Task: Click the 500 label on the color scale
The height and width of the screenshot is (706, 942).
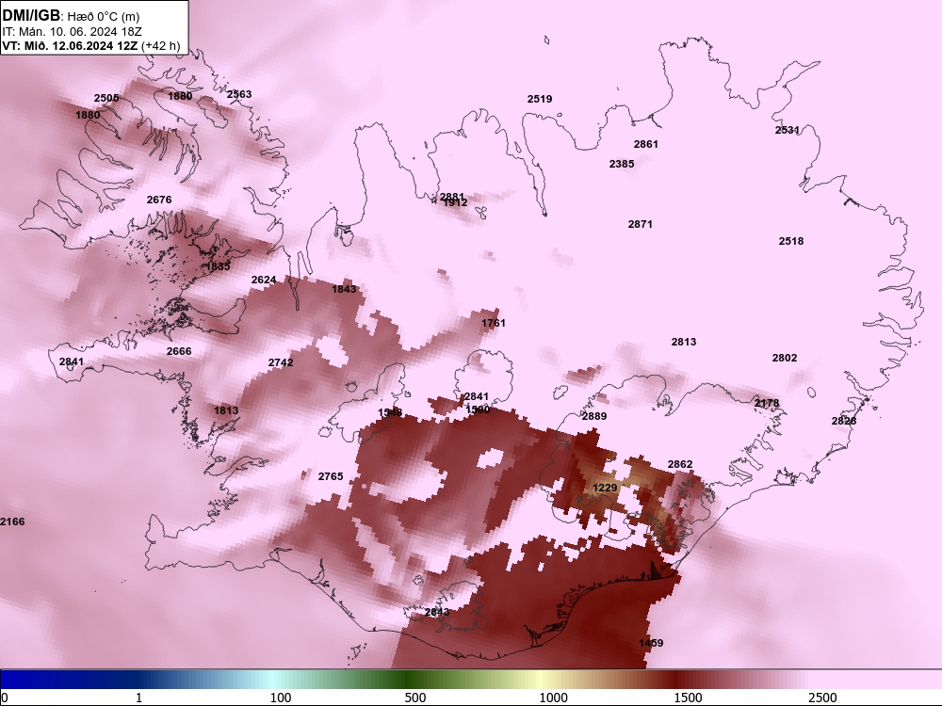Action: 415,698
